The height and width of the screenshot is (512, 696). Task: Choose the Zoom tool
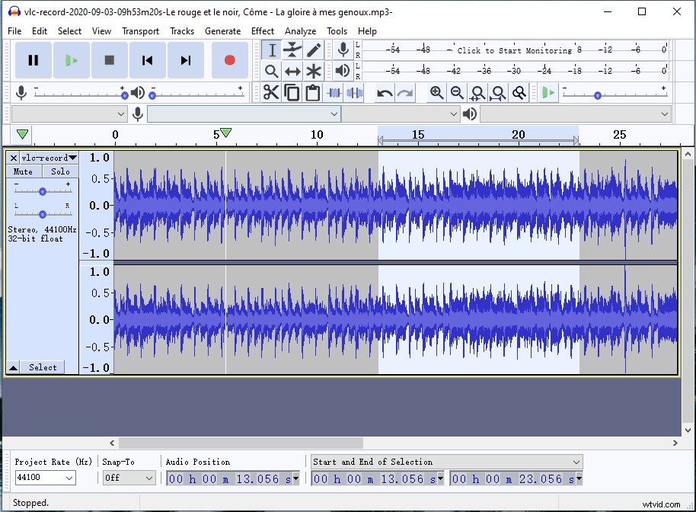pos(272,71)
